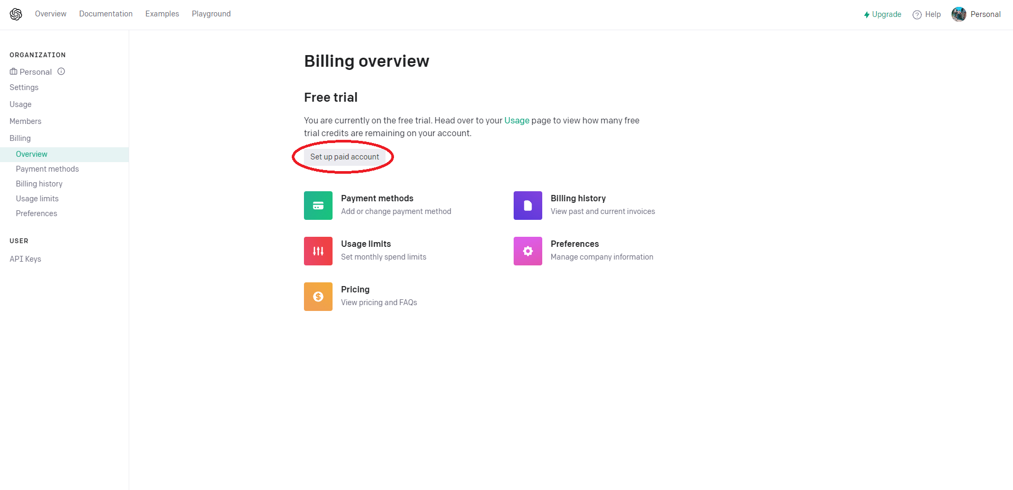Go to the Playground tab

click(211, 14)
